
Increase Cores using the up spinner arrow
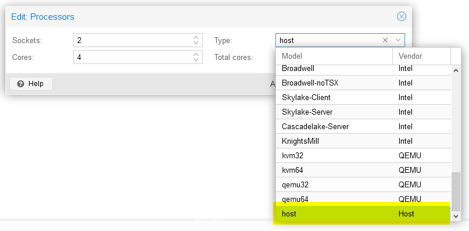[x=196, y=55]
